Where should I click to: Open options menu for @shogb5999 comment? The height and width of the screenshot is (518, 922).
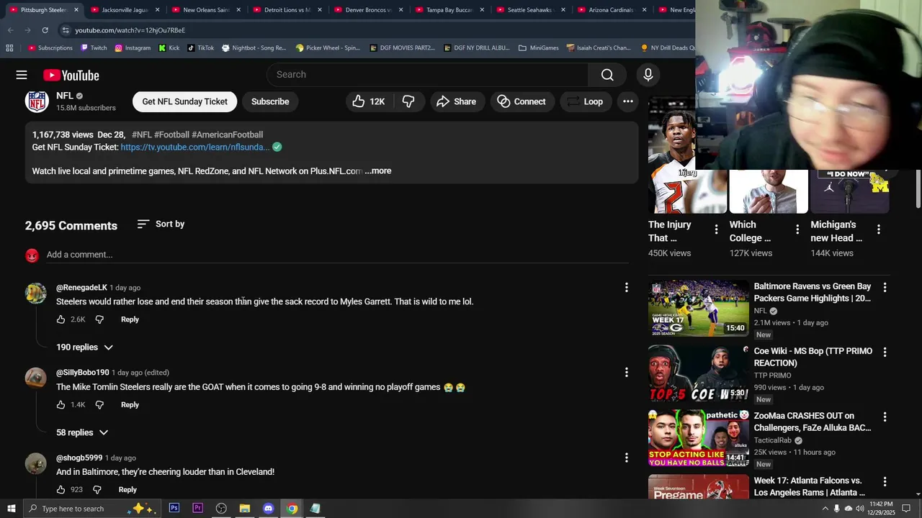tap(626, 458)
